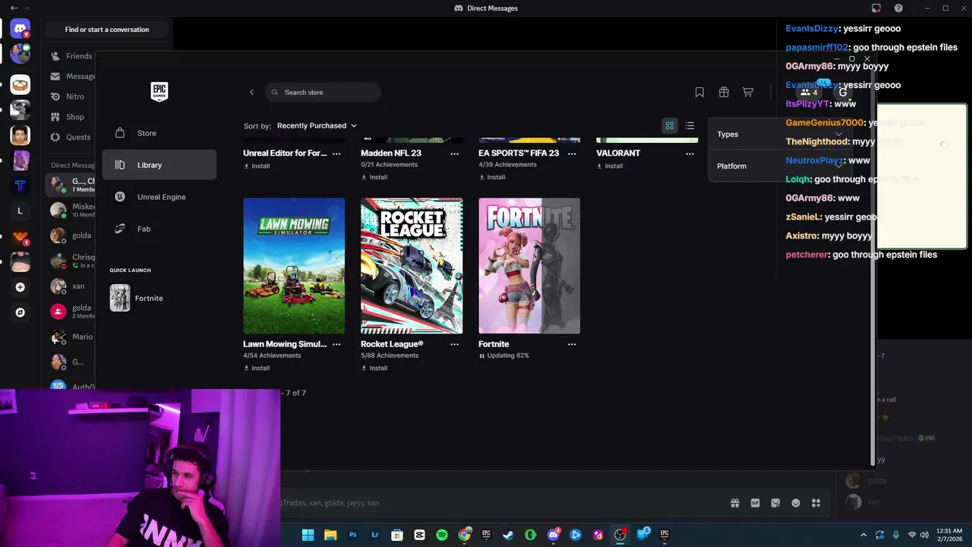Image resolution: width=972 pixels, height=547 pixels.
Task: Install Unreal Editor for Fortnite
Action: pos(257,166)
